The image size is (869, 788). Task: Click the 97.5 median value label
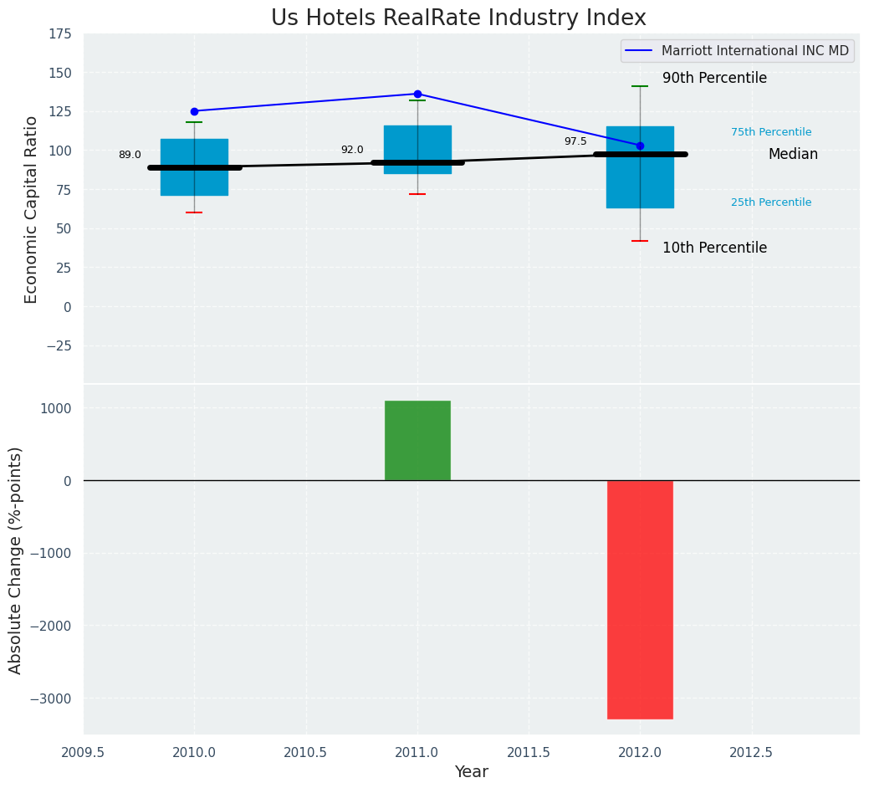point(575,141)
